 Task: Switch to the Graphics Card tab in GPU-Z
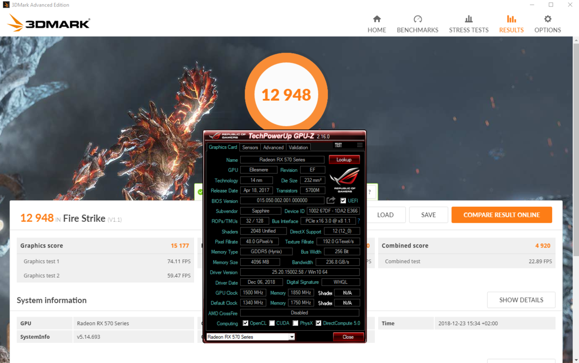222,147
